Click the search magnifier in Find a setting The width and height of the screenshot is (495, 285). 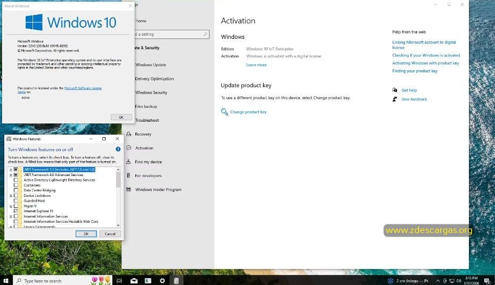[205, 34]
